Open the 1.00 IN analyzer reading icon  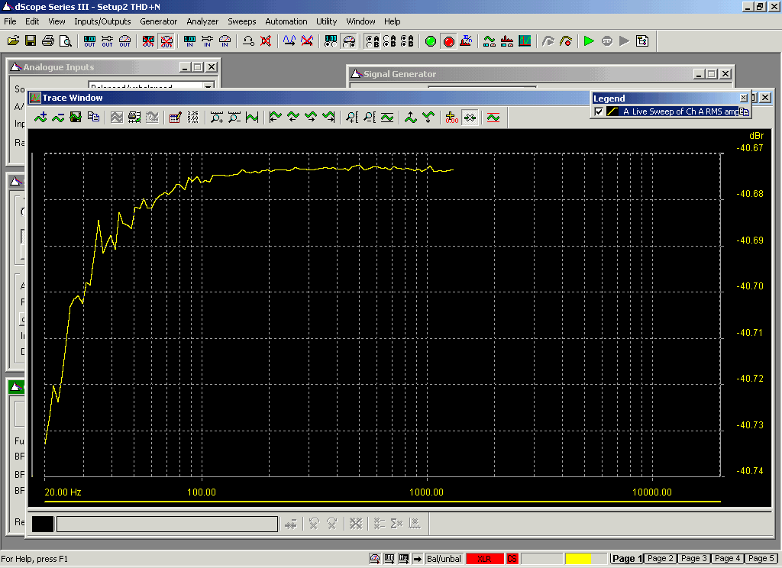tap(189, 41)
